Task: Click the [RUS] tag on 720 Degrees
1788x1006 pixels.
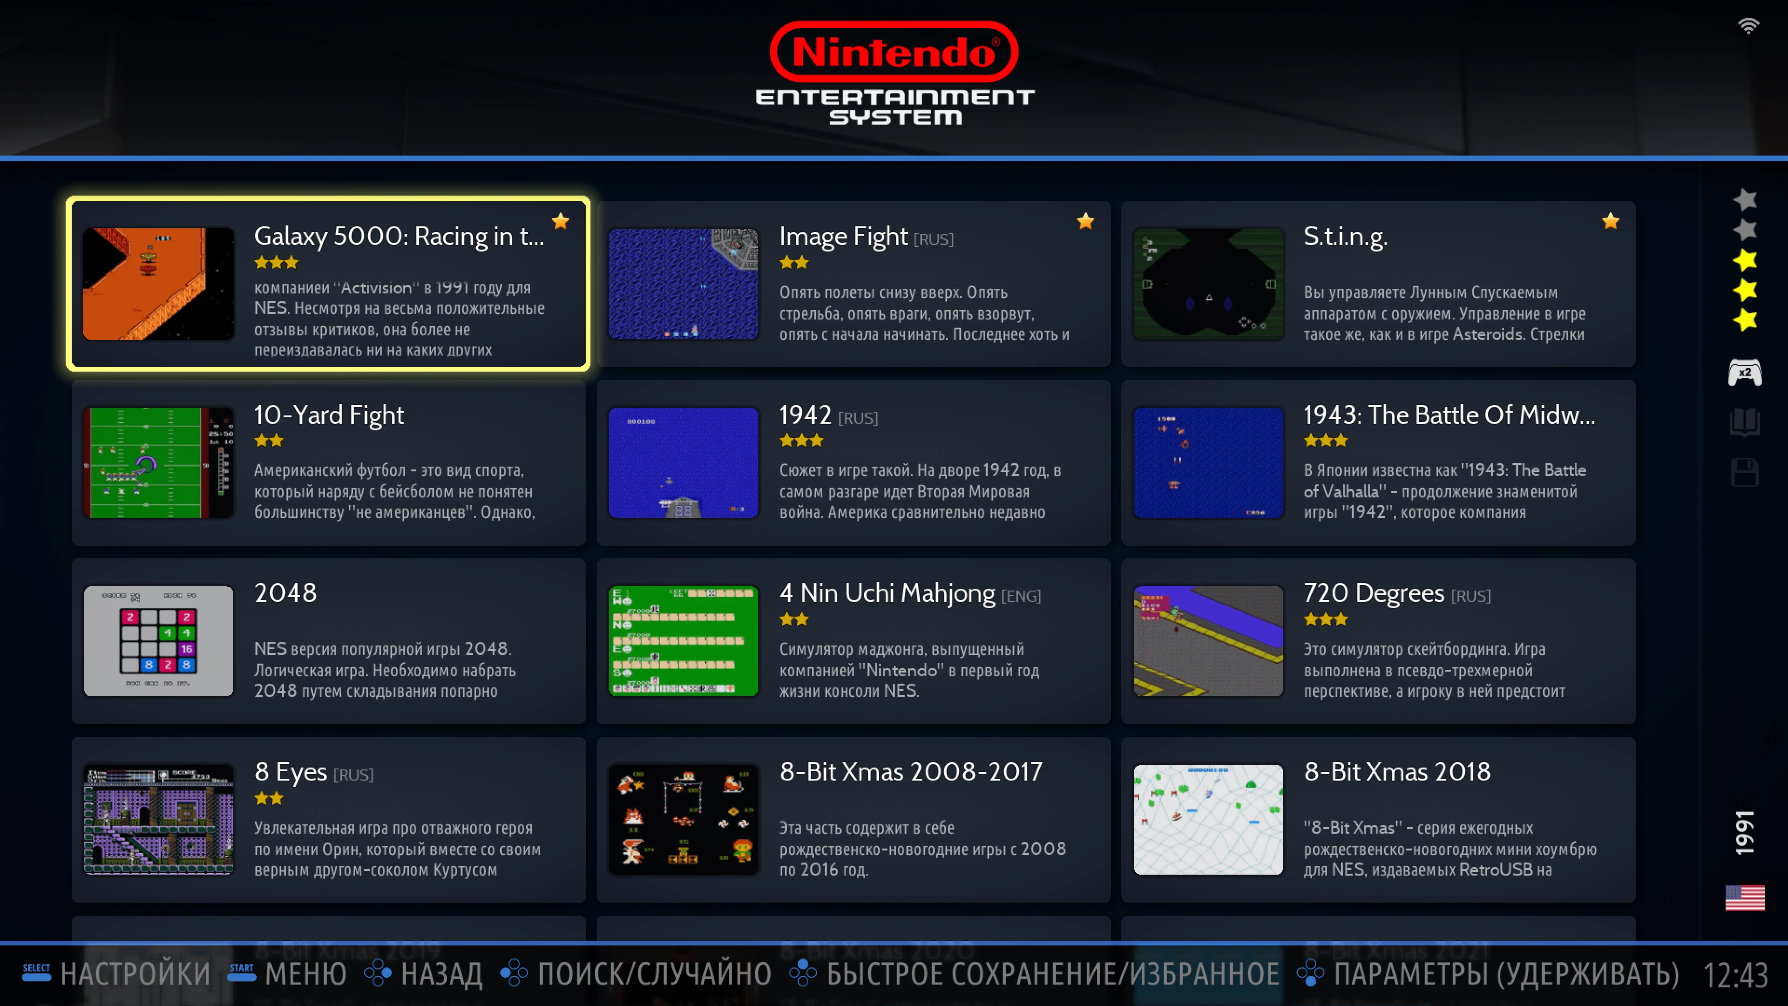Action: pyautogui.click(x=1471, y=596)
